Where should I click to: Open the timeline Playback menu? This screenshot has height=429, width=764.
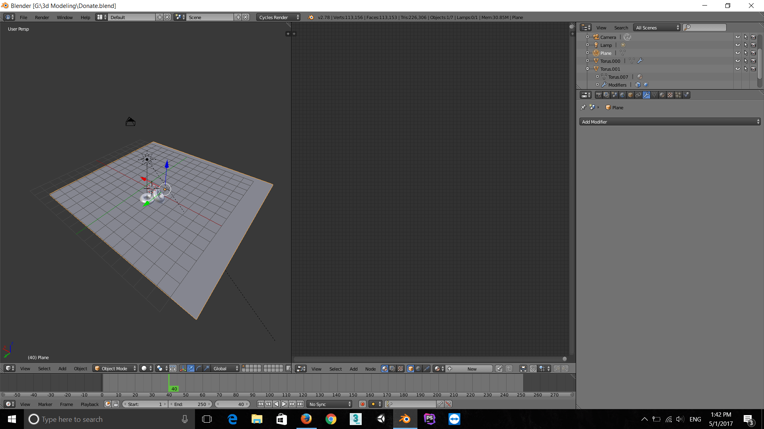[x=90, y=404]
